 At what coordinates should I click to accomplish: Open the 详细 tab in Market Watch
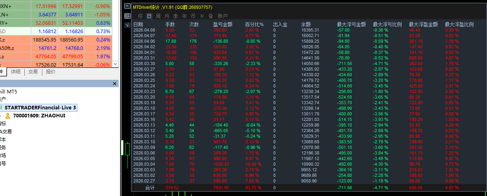tap(16, 72)
